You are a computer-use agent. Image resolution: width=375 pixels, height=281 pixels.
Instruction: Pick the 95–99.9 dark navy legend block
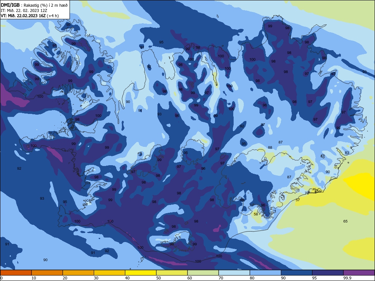[328, 273]
